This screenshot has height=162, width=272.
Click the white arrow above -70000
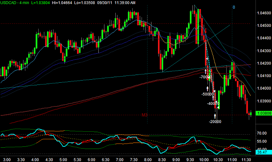click(x=205, y=71)
